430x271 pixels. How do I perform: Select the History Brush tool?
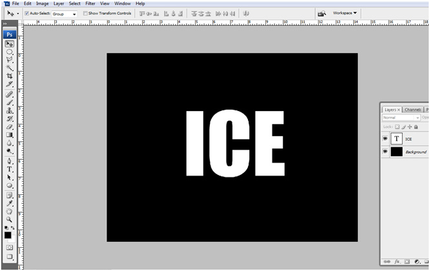(x=10, y=119)
